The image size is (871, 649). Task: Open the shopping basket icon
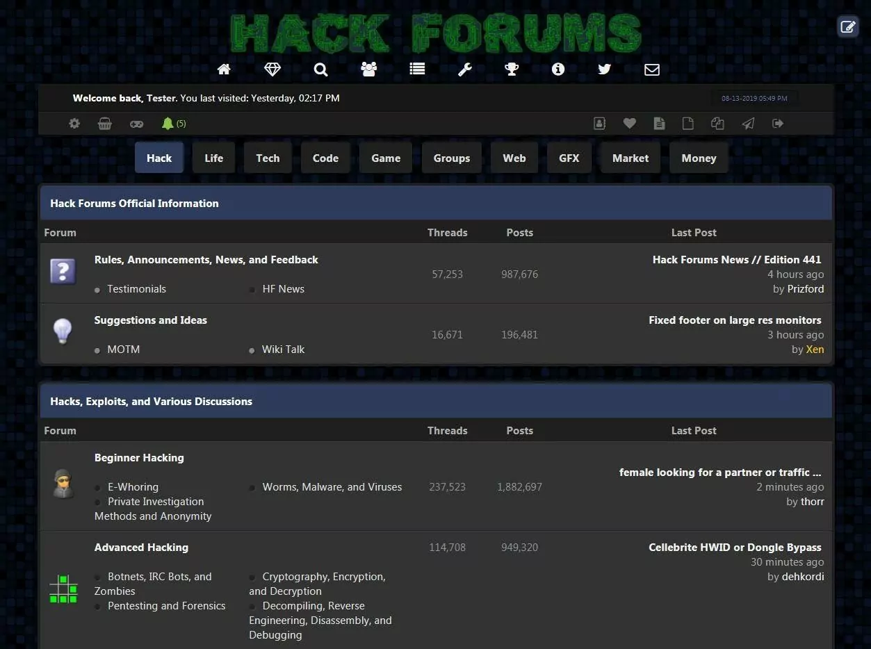coord(105,123)
